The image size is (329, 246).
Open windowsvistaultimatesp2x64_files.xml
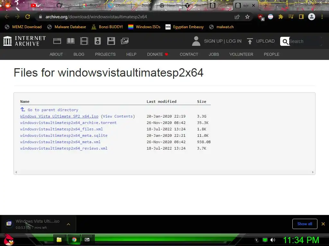[61, 129]
